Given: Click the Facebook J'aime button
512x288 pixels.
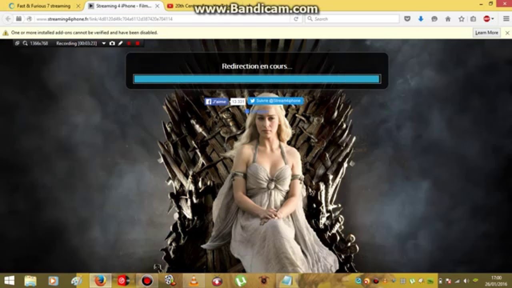Looking at the screenshot, I should point(216,102).
